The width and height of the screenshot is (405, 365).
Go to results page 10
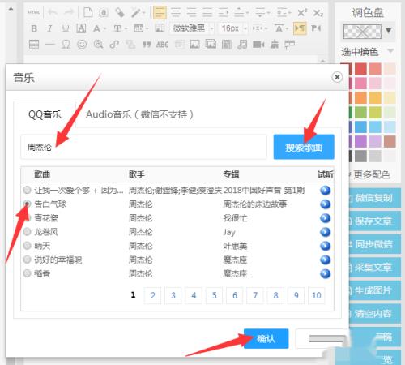point(317,295)
